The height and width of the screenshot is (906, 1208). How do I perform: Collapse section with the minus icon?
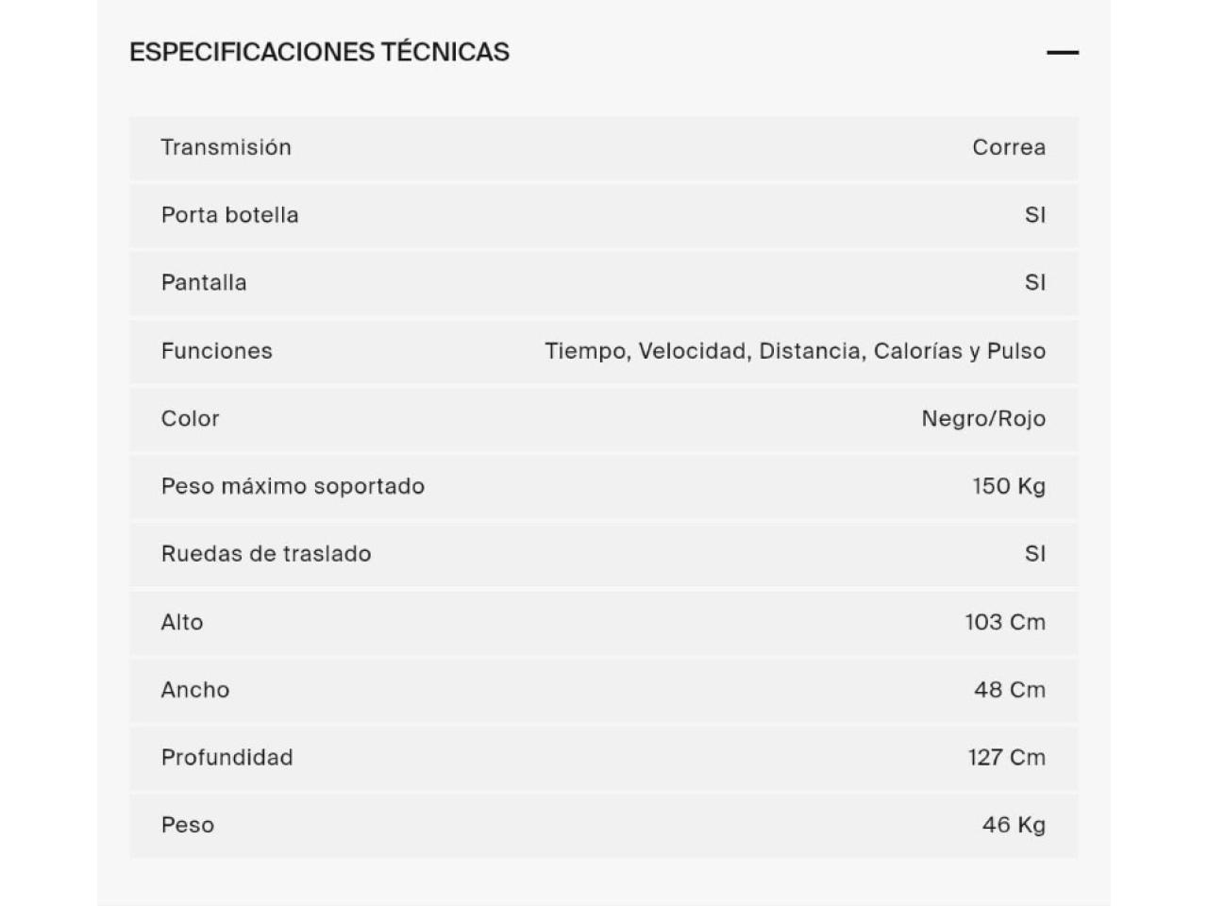click(1063, 53)
